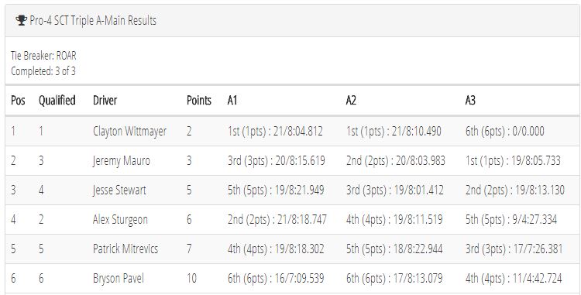The height and width of the screenshot is (295, 581).
Task: Click Bryson Pavel's points value 10
Action: click(x=191, y=278)
